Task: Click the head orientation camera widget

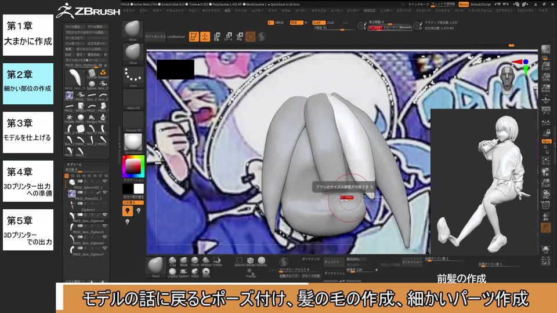Action: click(x=507, y=79)
